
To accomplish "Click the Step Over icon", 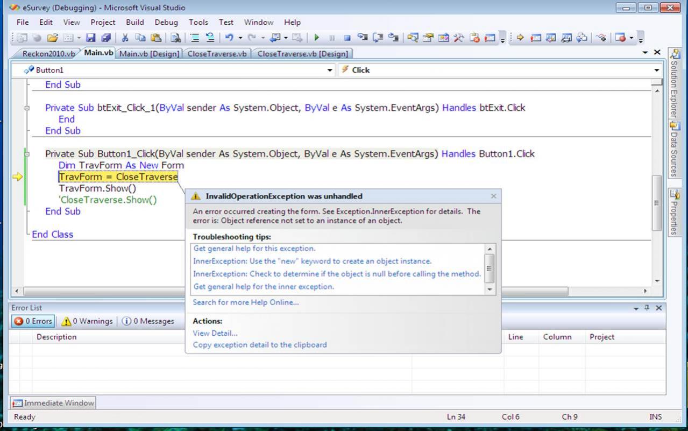I will coord(378,38).
